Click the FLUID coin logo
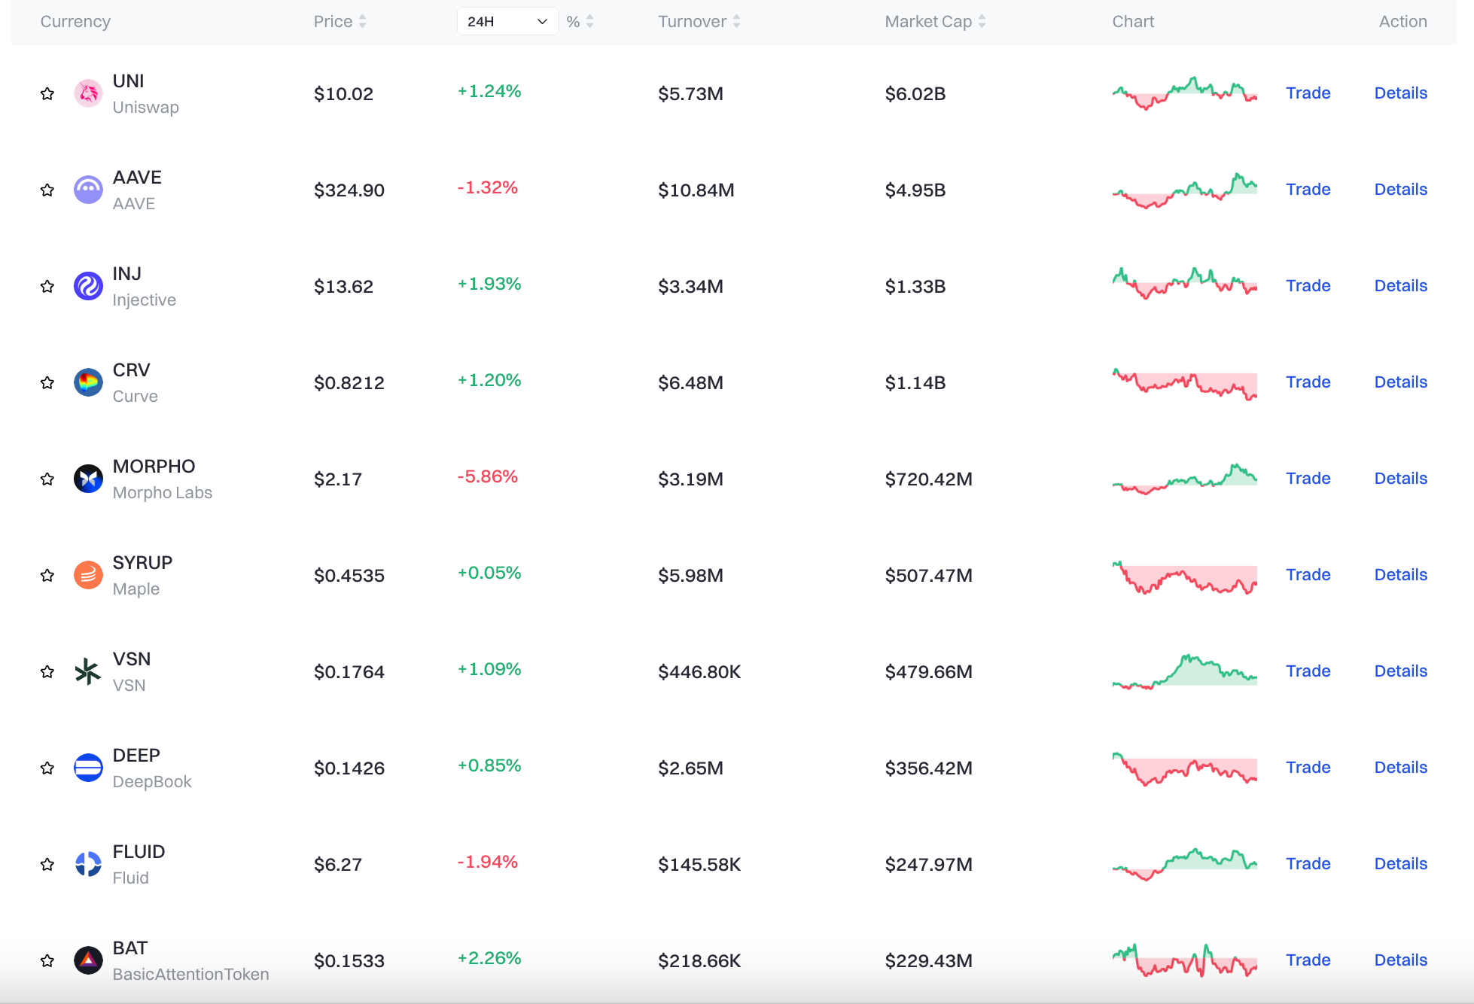The width and height of the screenshot is (1474, 1004). pyautogui.click(x=88, y=864)
